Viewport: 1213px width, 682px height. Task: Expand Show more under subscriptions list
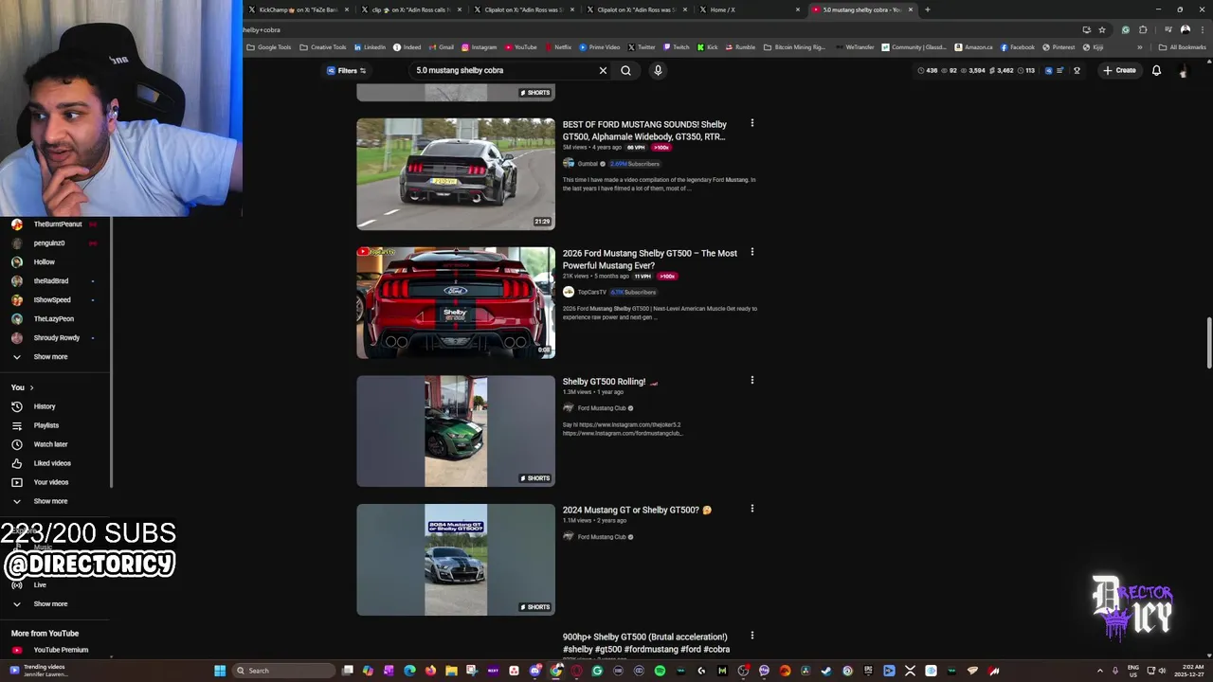click(50, 357)
